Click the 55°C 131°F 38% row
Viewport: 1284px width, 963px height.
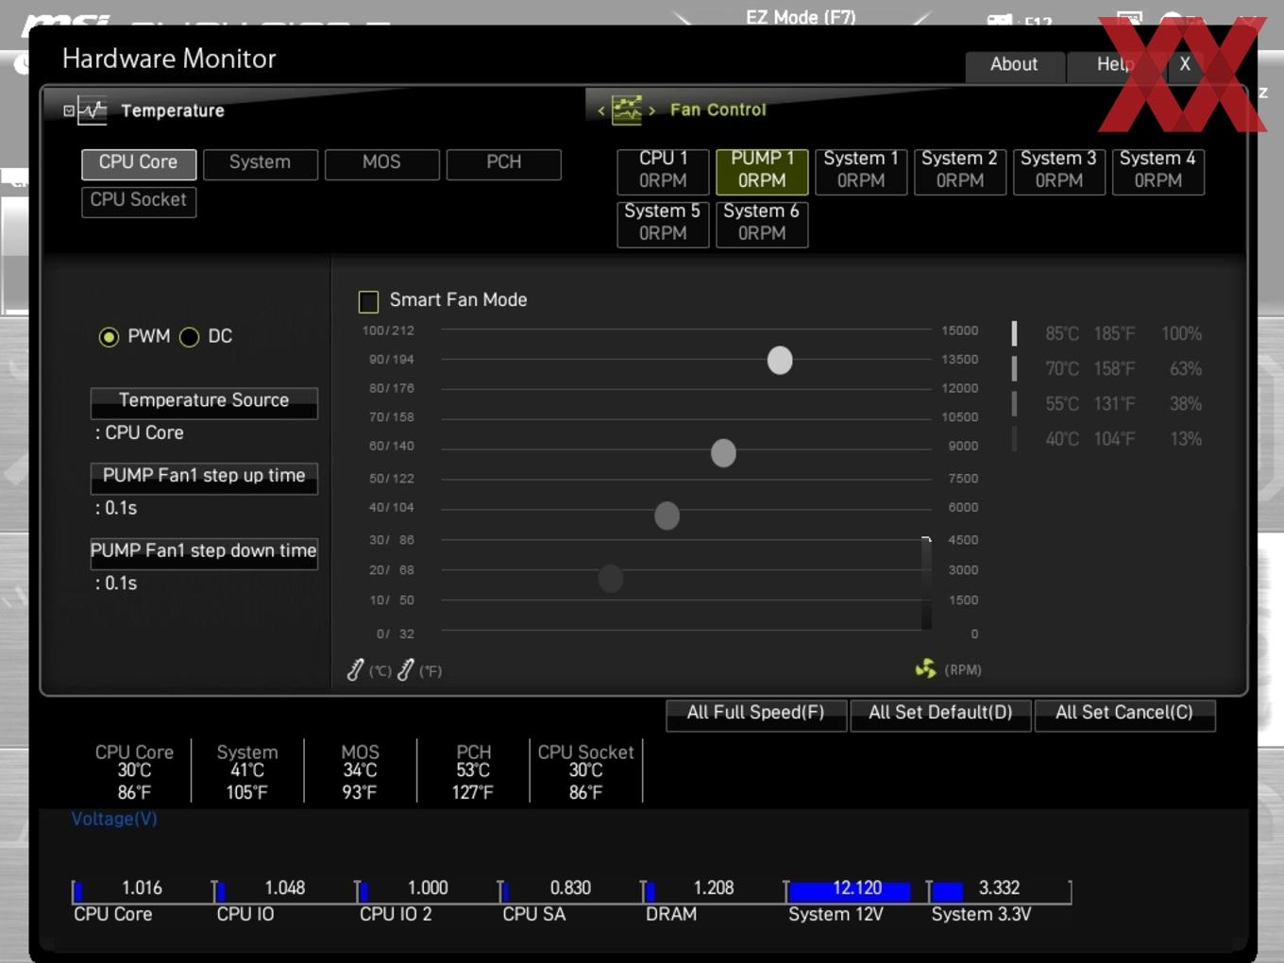pos(1108,403)
